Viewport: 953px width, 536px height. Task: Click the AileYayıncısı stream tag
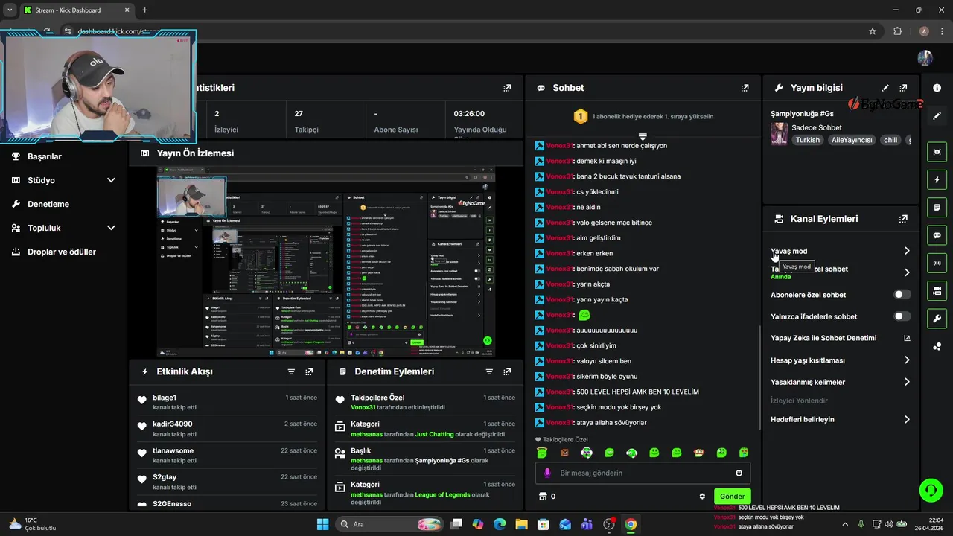tap(852, 140)
